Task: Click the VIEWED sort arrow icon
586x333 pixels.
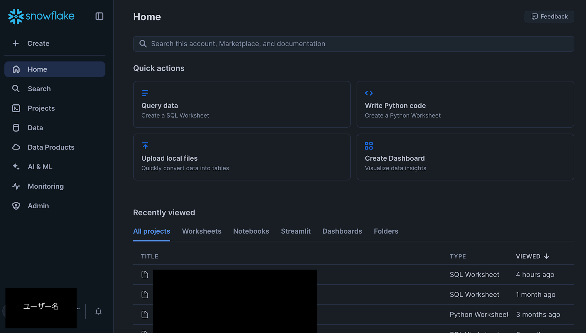Action: [546, 256]
